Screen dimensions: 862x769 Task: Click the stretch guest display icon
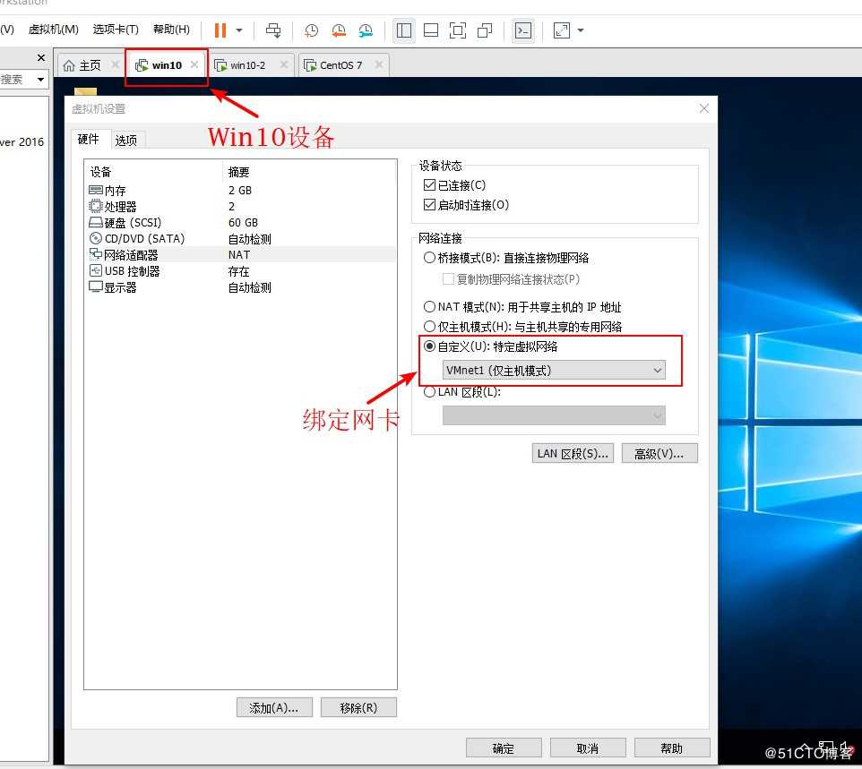(561, 30)
